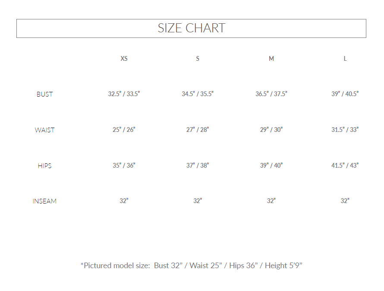The image size is (384, 291).
Task: Select the inseam value in the XS column
Action: point(124,201)
